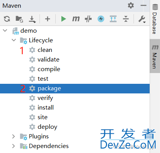This screenshot has height=153, width=160.
Task: Click gear icon beside verify
Action: pyautogui.click(x=32, y=98)
